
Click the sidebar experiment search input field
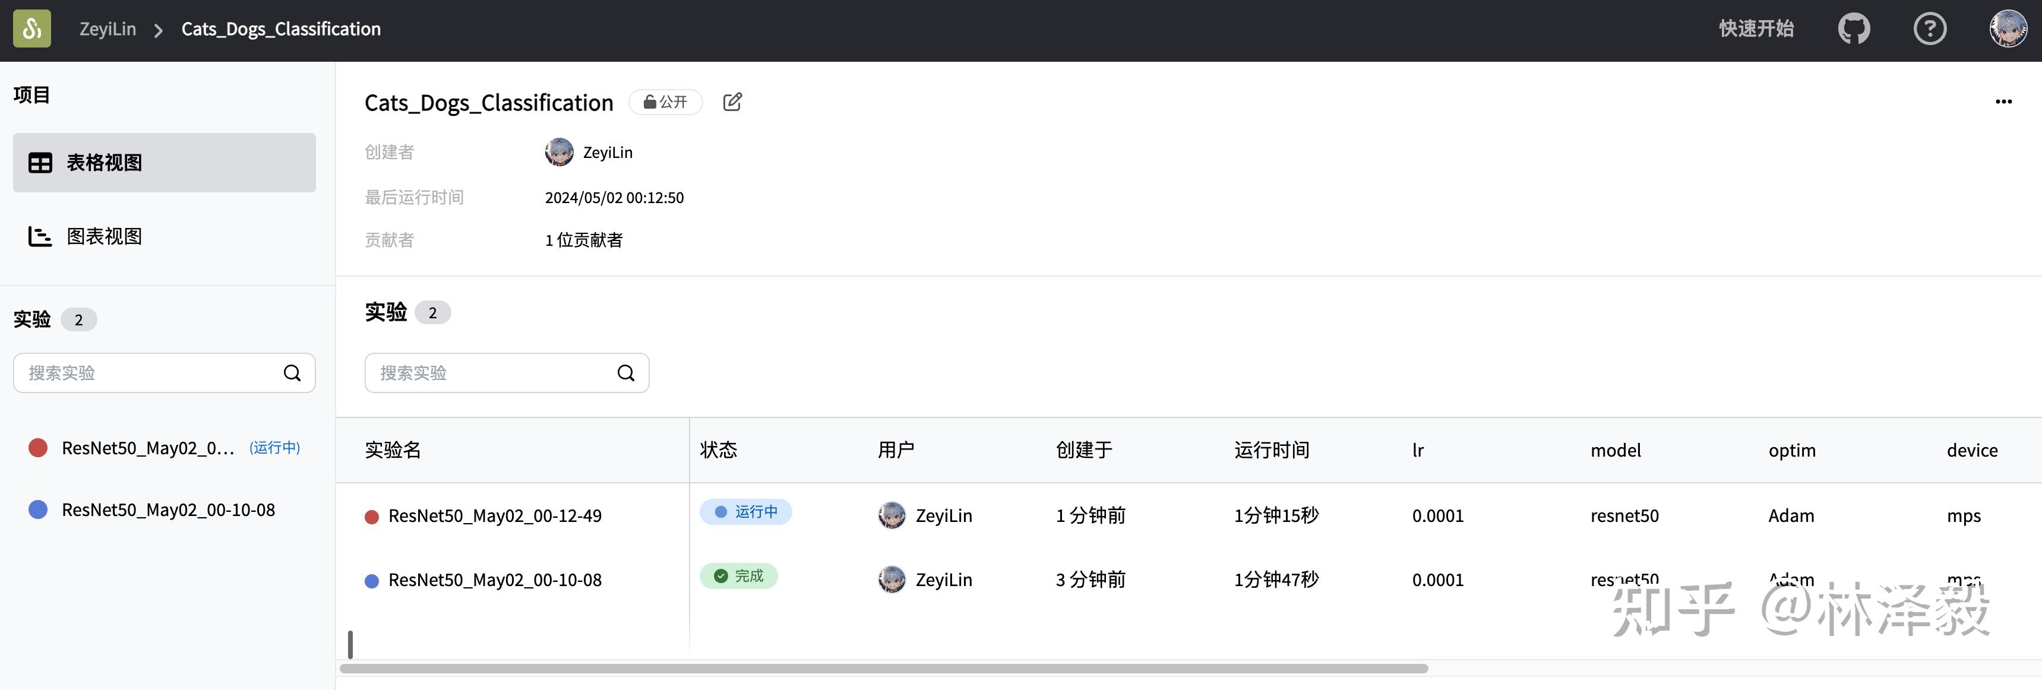pyautogui.click(x=143, y=372)
